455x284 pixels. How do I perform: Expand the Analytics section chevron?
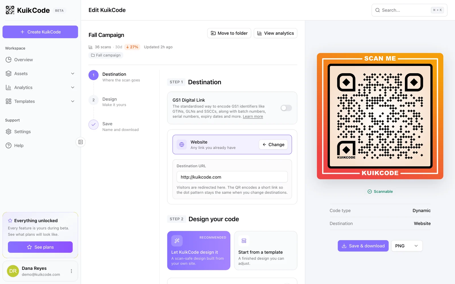click(73, 87)
